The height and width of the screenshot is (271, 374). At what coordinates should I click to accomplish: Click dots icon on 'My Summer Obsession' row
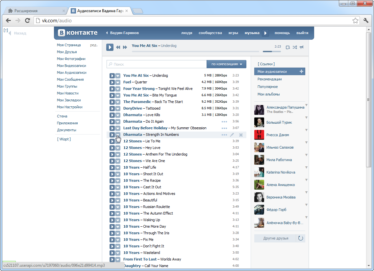[x=224, y=128]
